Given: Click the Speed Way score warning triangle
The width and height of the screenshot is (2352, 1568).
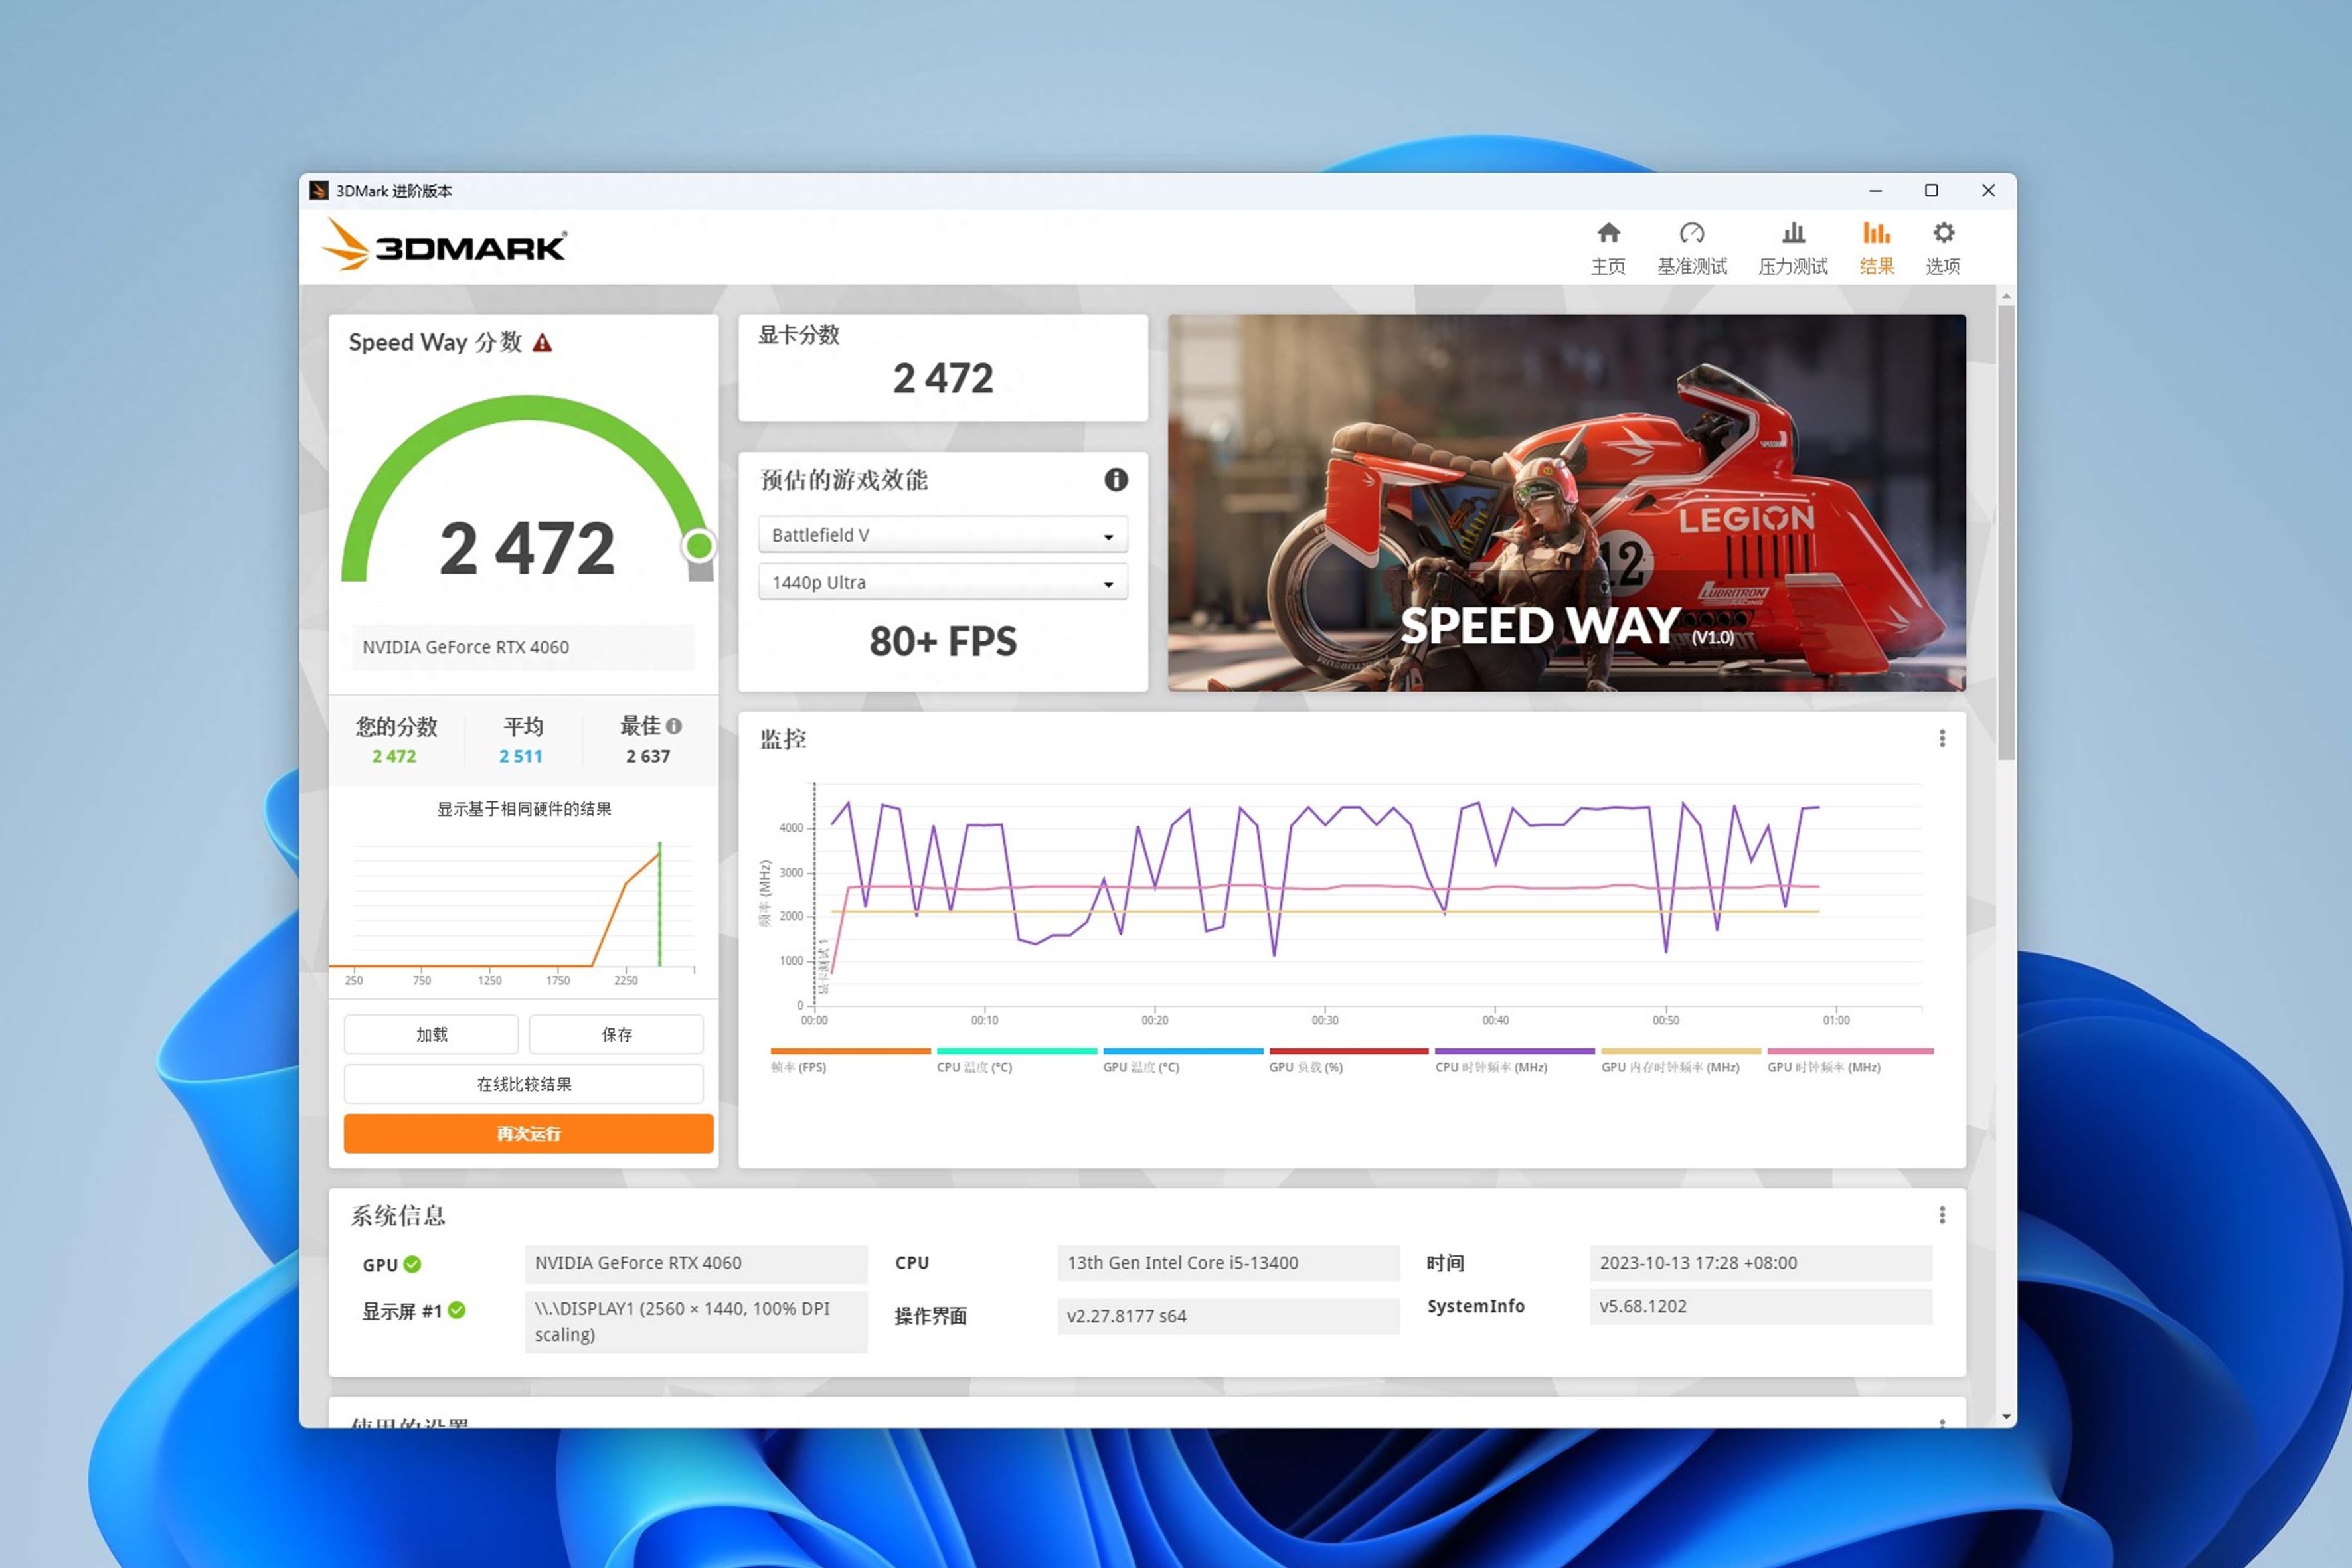Looking at the screenshot, I should pos(542,343).
